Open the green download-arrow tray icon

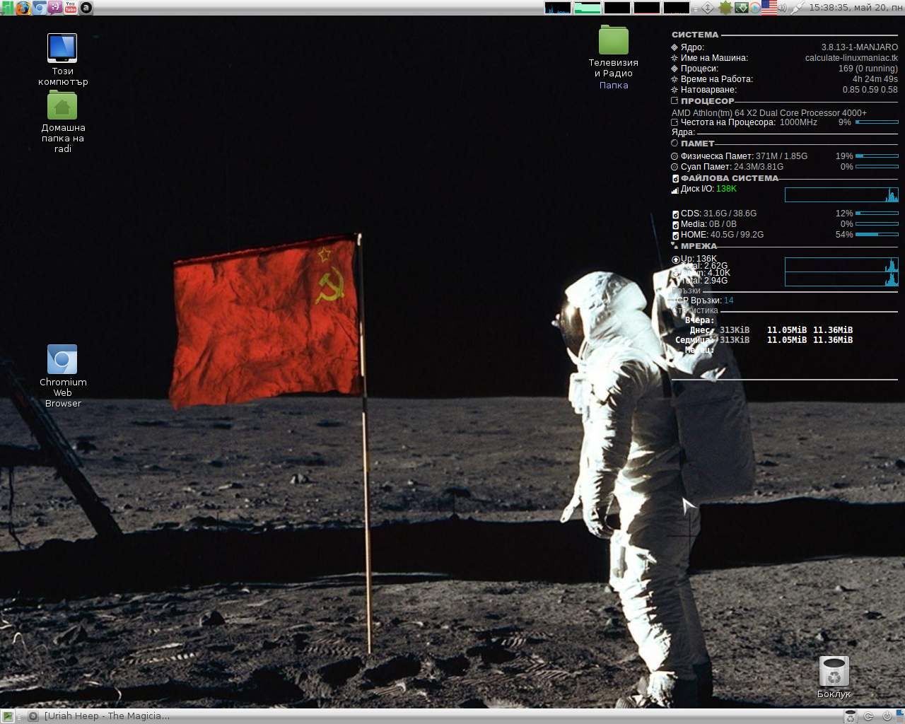741,8
